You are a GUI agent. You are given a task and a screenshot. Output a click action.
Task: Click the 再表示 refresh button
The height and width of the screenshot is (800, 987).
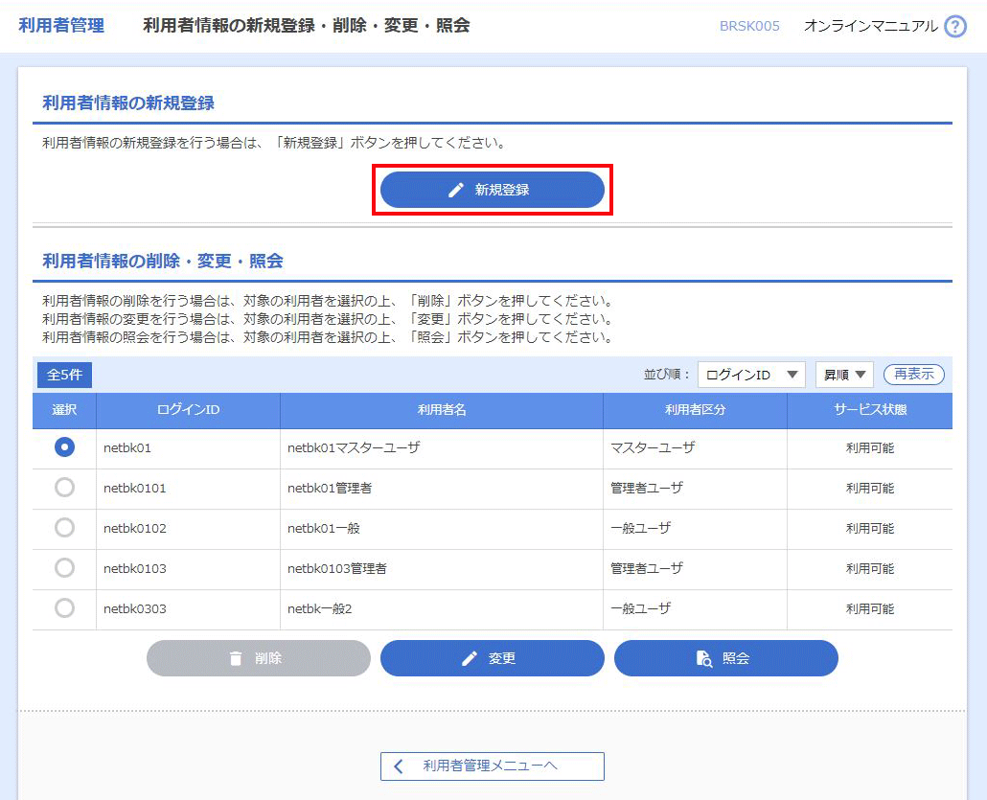click(x=914, y=375)
